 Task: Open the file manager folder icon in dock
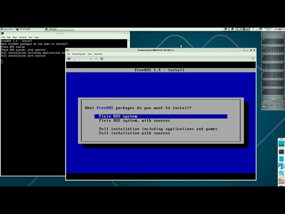tap(281, 181)
